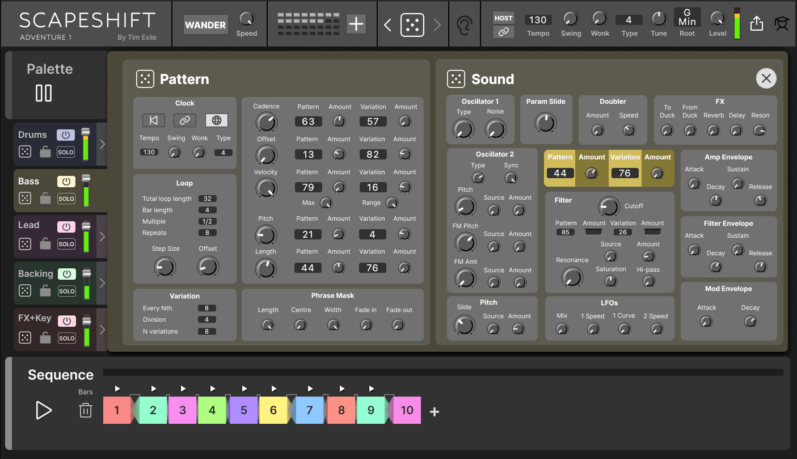Open the Type value 4 in top bar

[629, 20]
